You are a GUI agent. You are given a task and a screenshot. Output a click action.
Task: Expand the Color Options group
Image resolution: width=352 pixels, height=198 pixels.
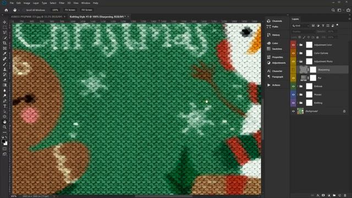coord(298,53)
